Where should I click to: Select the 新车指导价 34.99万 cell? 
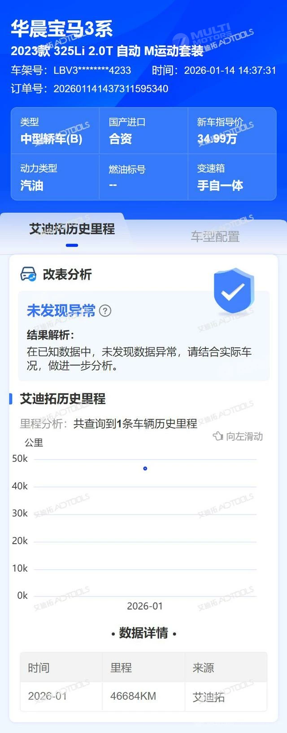pyautogui.click(x=232, y=131)
